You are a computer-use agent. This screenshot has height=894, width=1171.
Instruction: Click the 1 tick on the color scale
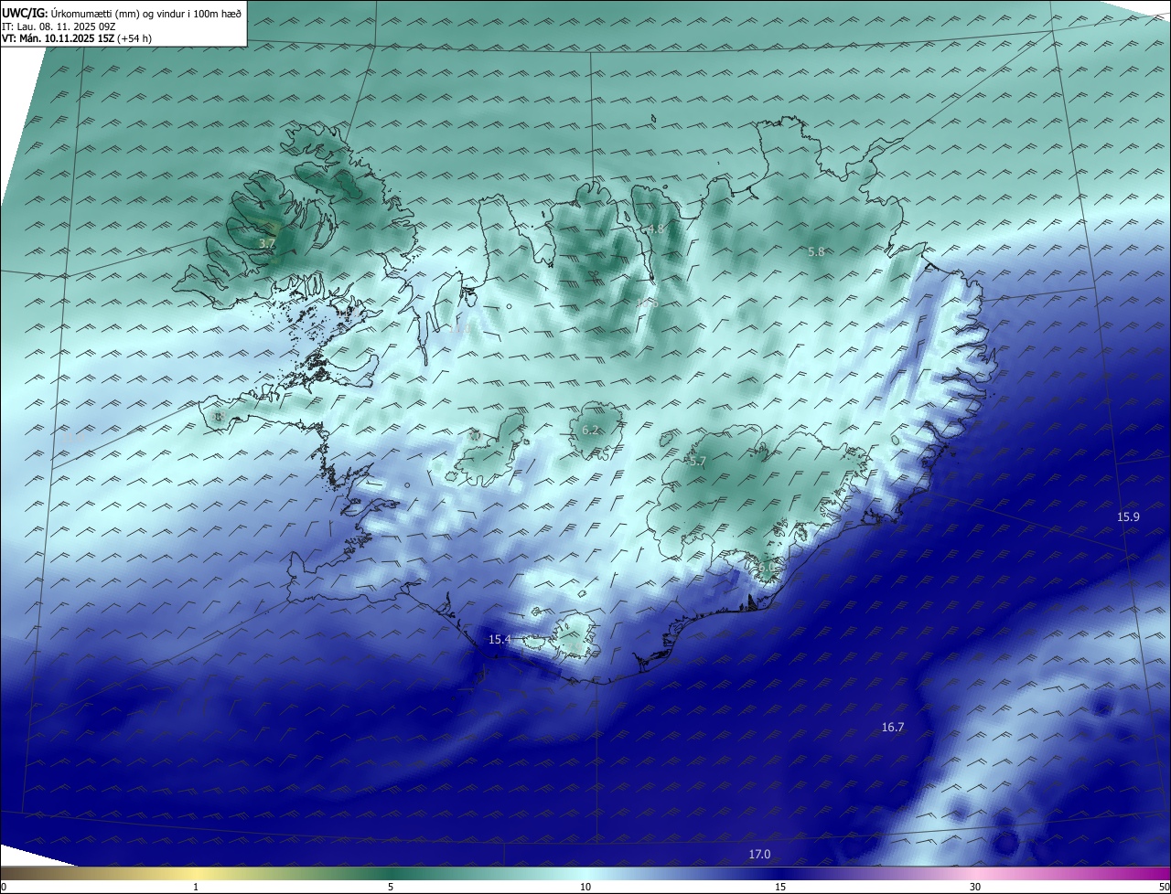(196, 887)
